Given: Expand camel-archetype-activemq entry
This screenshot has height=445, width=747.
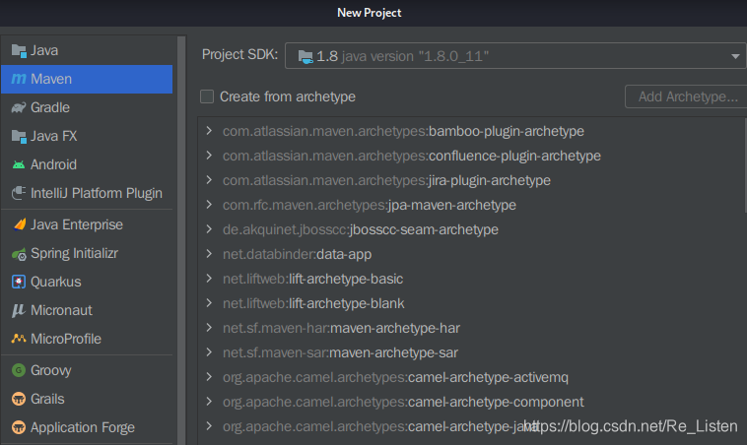Looking at the screenshot, I should [x=209, y=376].
